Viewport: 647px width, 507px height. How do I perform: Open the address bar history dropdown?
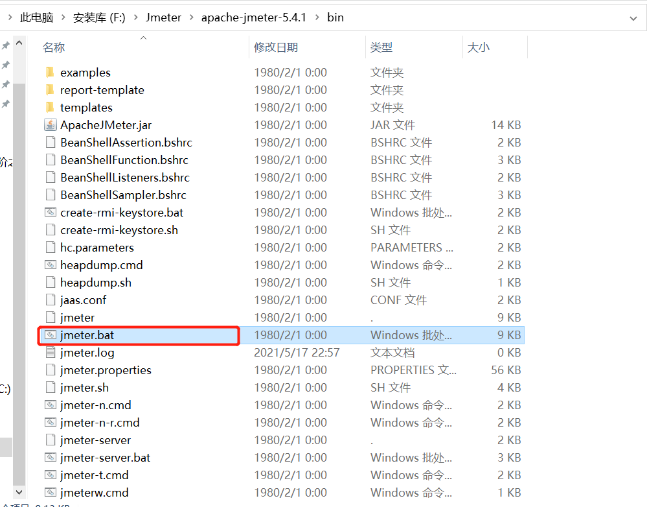(633, 18)
